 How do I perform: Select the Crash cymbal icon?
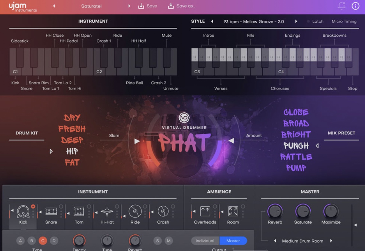point(163,212)
